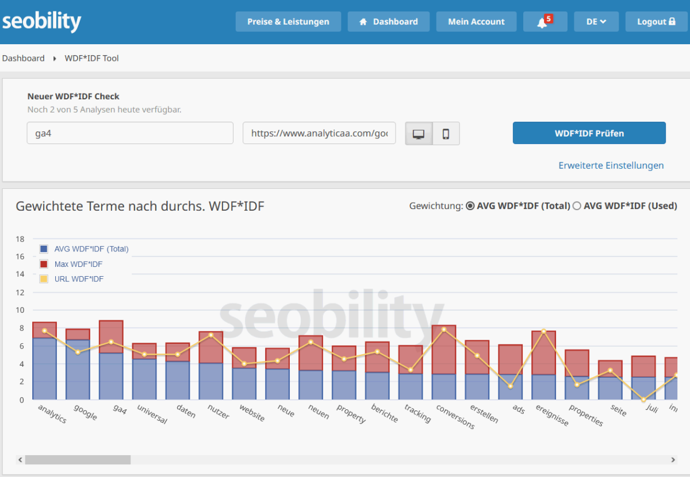Start the check with WDF*IDF Prüfen
Screen dimensions: 690x477
pyautogui.click(x=589, y=133)
